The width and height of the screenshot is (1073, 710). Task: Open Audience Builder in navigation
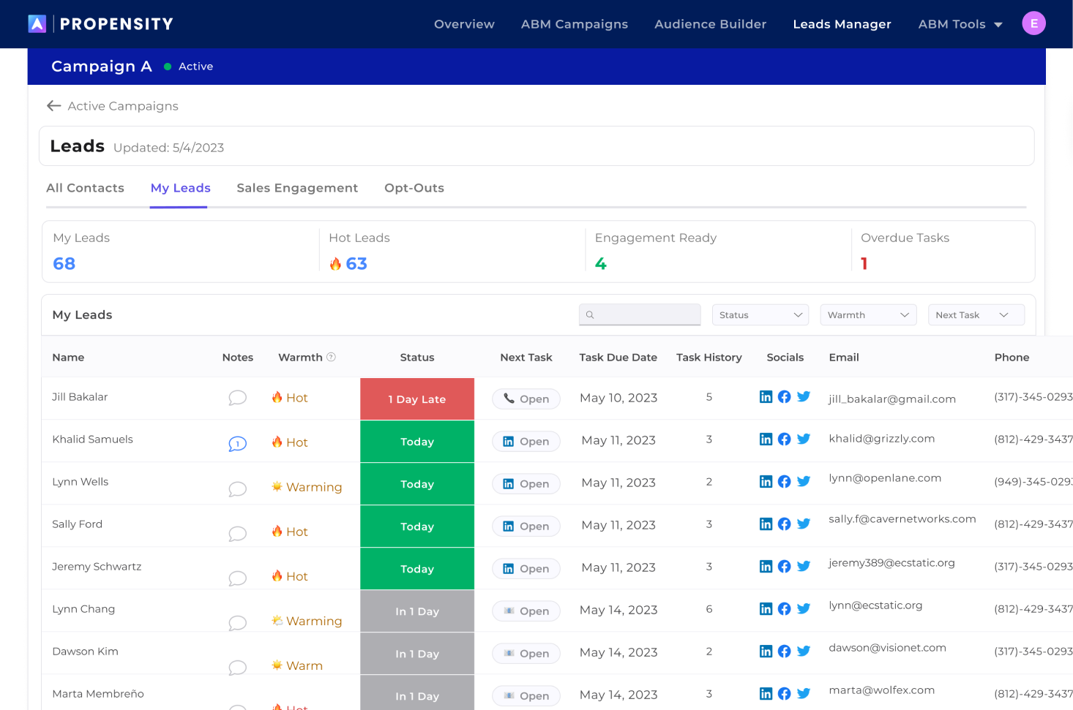[710, 24]
